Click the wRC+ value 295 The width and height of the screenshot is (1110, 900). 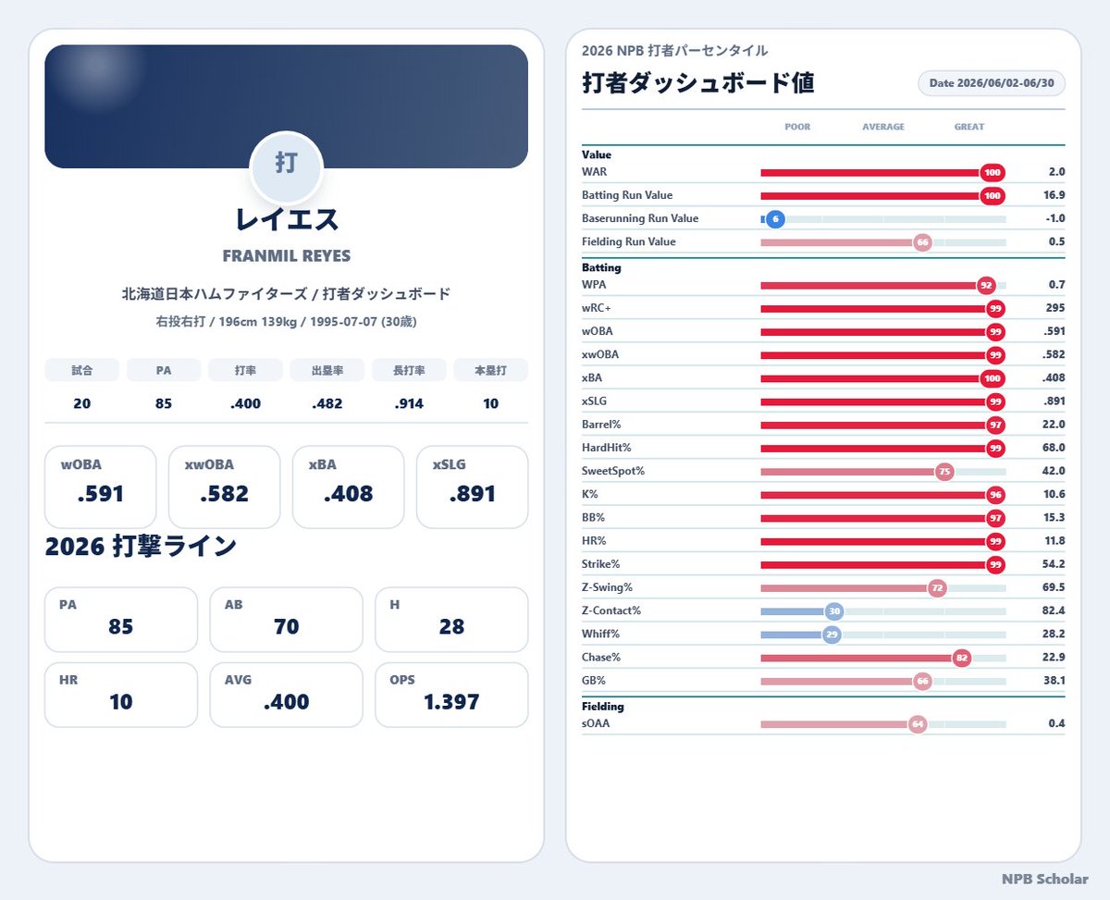1055,308
